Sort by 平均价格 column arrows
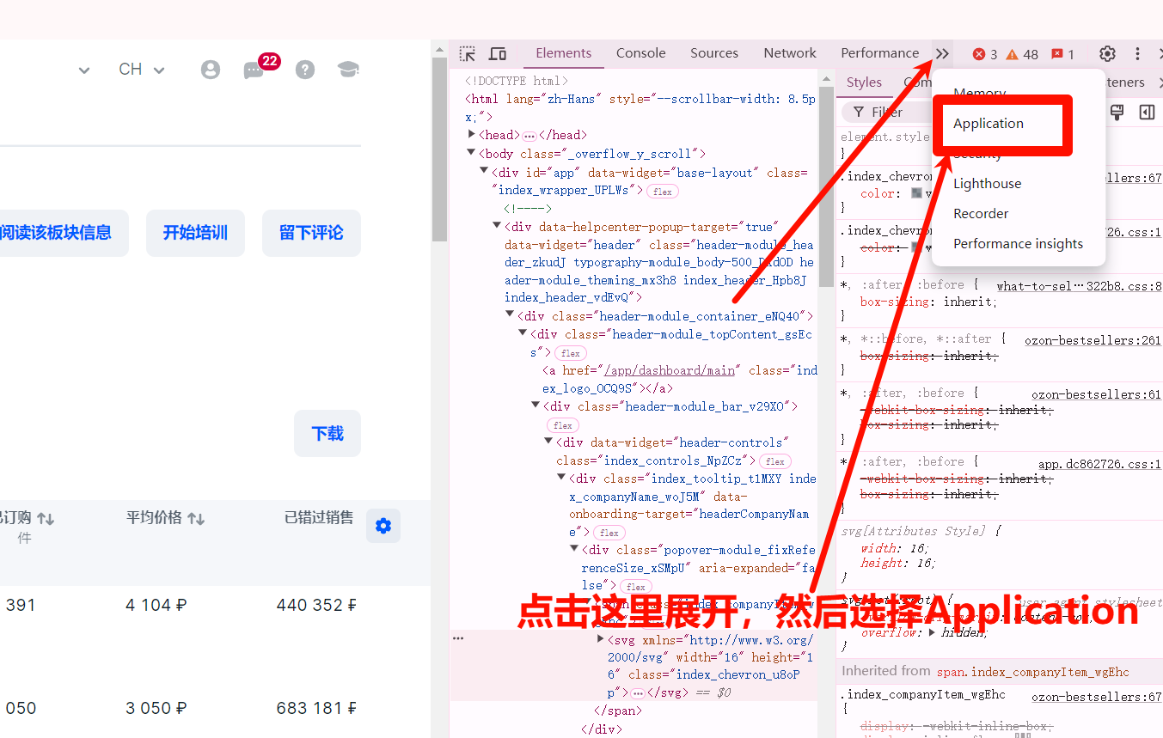Viewport: 1163px width, 738px height. (196, 518)
